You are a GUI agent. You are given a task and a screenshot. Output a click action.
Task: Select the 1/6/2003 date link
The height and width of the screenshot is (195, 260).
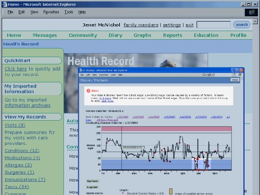185,117
